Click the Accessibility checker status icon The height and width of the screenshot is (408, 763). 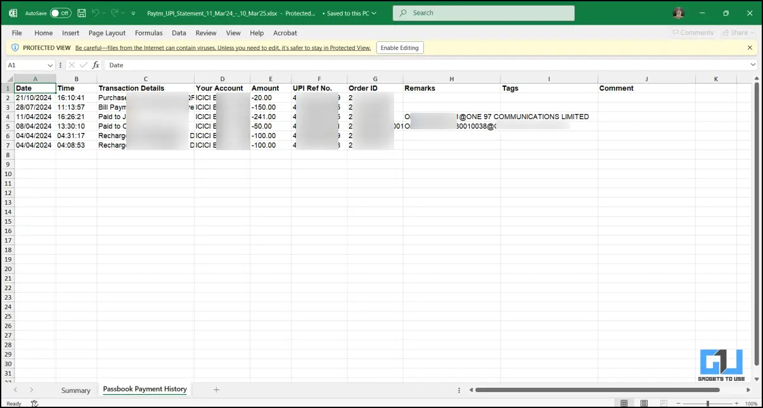pos(34,403)
